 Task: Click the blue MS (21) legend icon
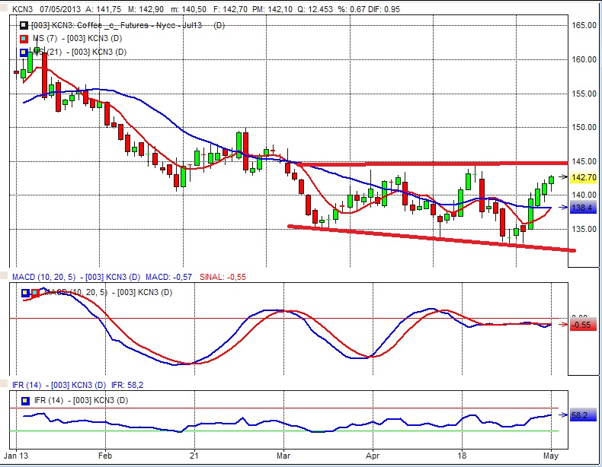click(24, 52)
